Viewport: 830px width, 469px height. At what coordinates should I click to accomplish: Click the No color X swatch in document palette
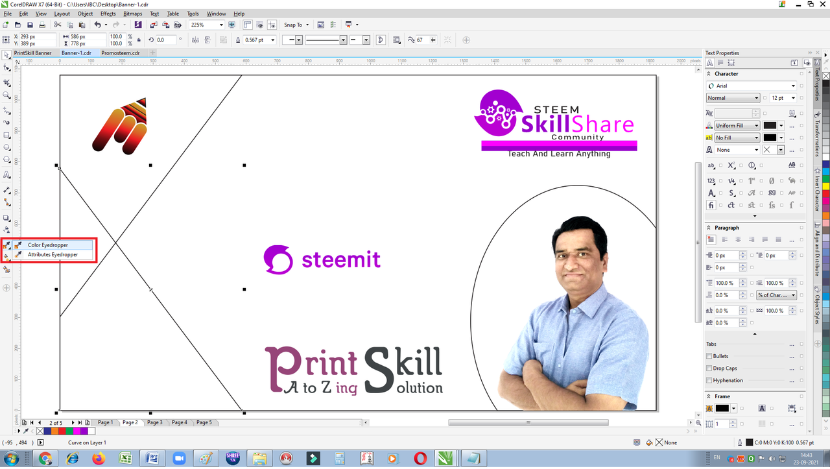tap(40, 431)
